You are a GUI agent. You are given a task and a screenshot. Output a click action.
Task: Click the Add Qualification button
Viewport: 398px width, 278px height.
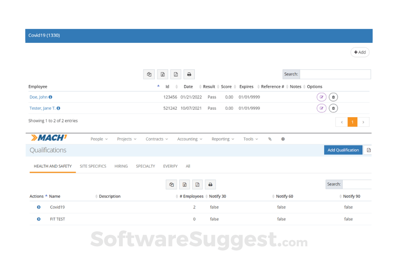(343, 150)
